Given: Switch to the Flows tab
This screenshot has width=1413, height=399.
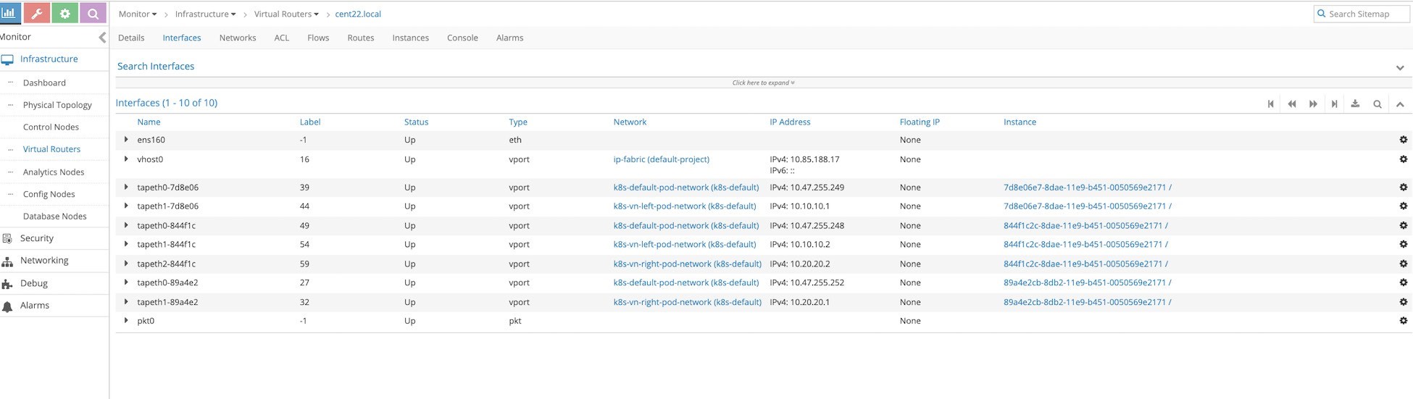Looking at the screenshot, I should (x=318, y=38).
